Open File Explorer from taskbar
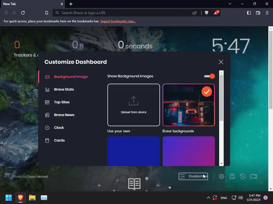Viewport: 273px width, 204px height. [x=32, y=198]
